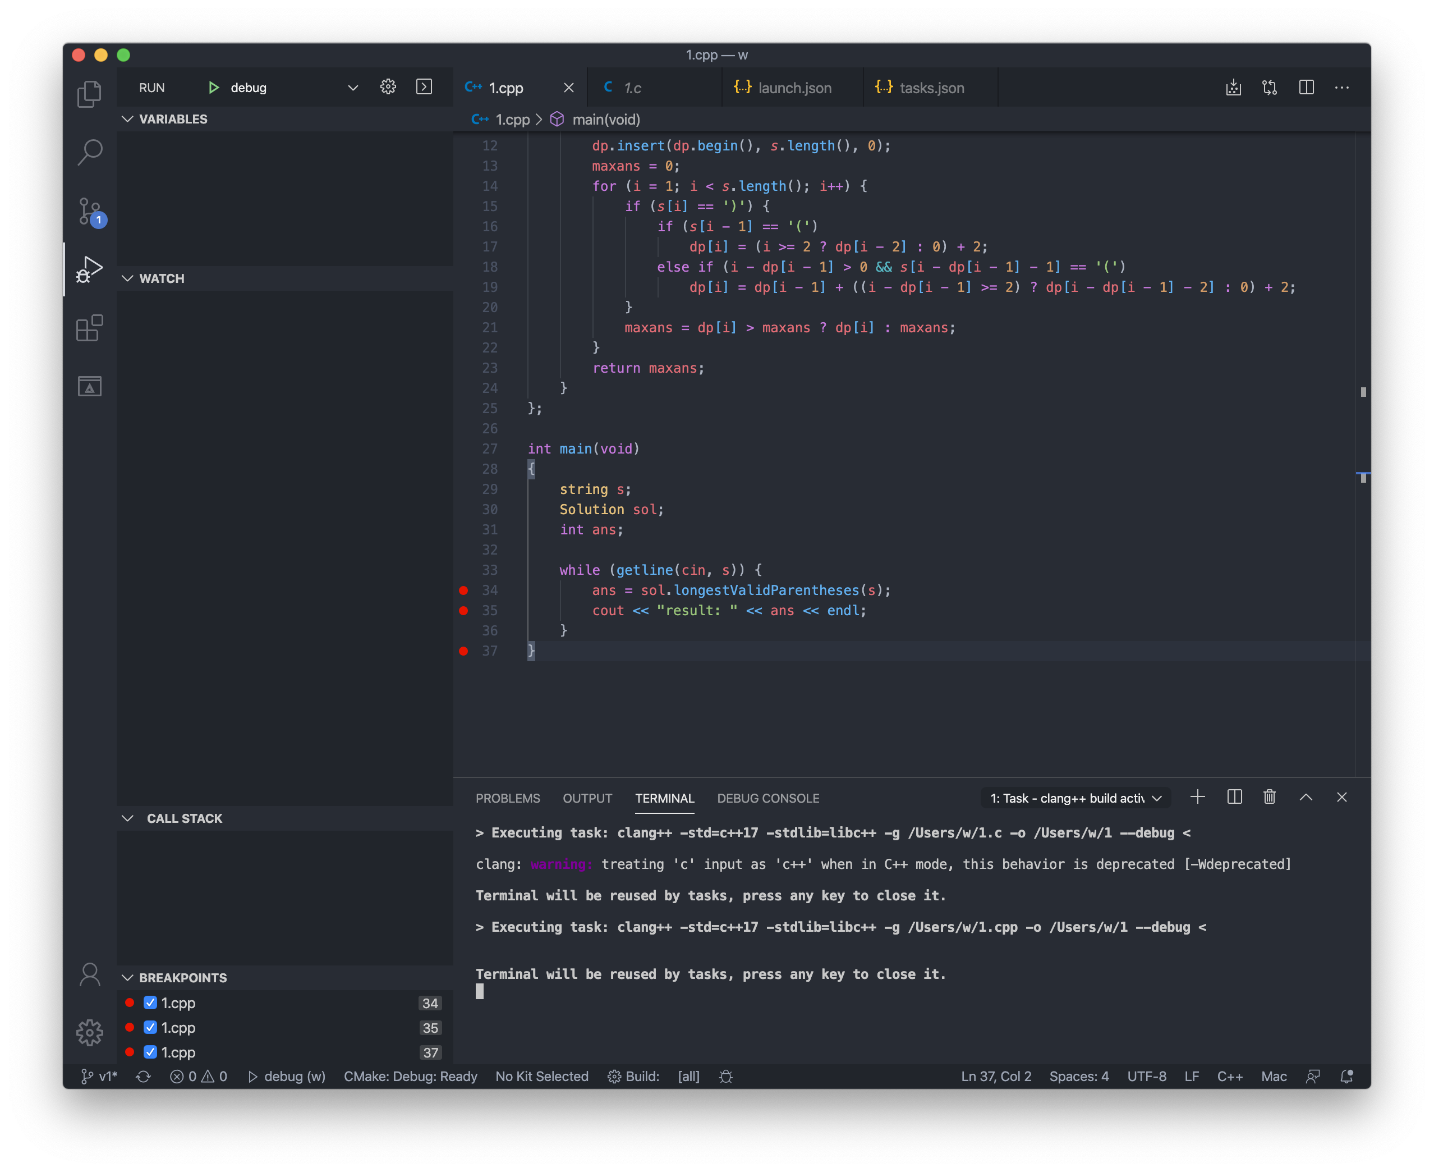Toggle the 1.cpp line 37 breakpoint checkbox
The height and width of the screenshot is (1172, 1434).
pyautogui.click(x=150, y=1052)
